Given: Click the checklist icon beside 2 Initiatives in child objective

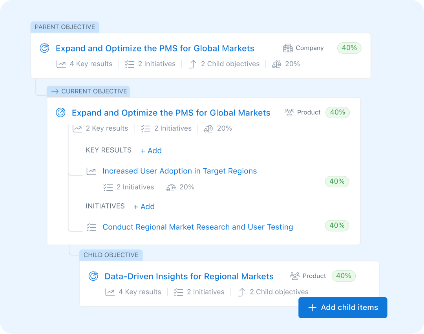Looking at the screenshot, I should coord(179,292).
